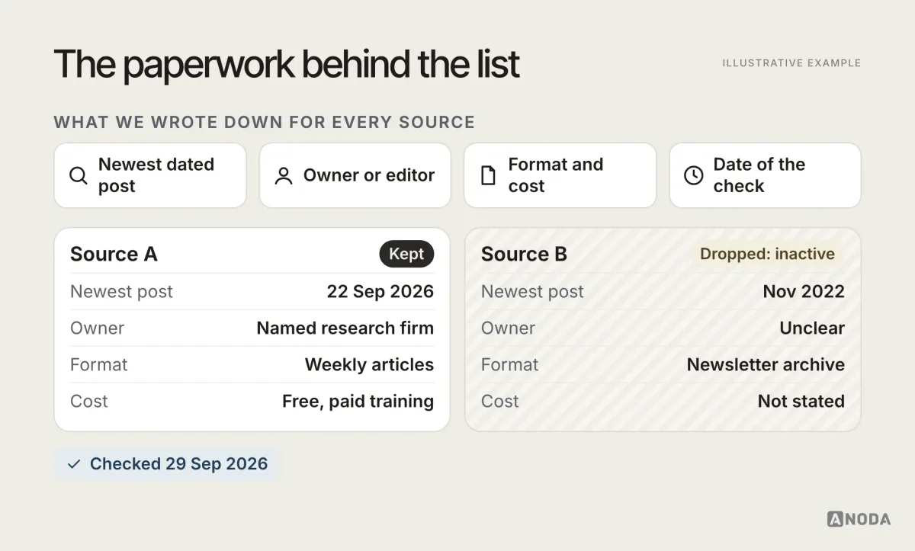
Task: Click the Not stated cost value
Action: coord(801,401)
